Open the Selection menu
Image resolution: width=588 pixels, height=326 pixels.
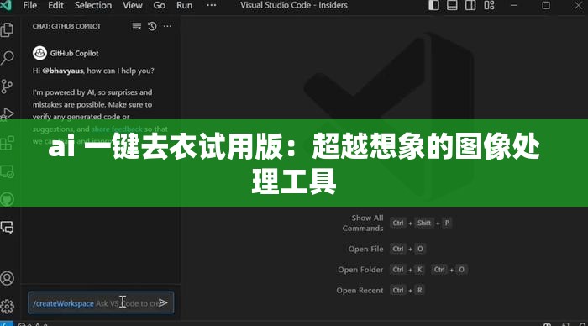tap(93, 5)
